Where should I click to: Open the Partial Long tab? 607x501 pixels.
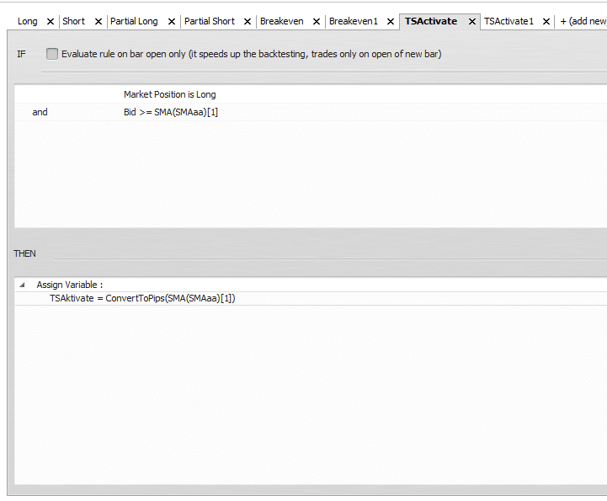(134, 21)
